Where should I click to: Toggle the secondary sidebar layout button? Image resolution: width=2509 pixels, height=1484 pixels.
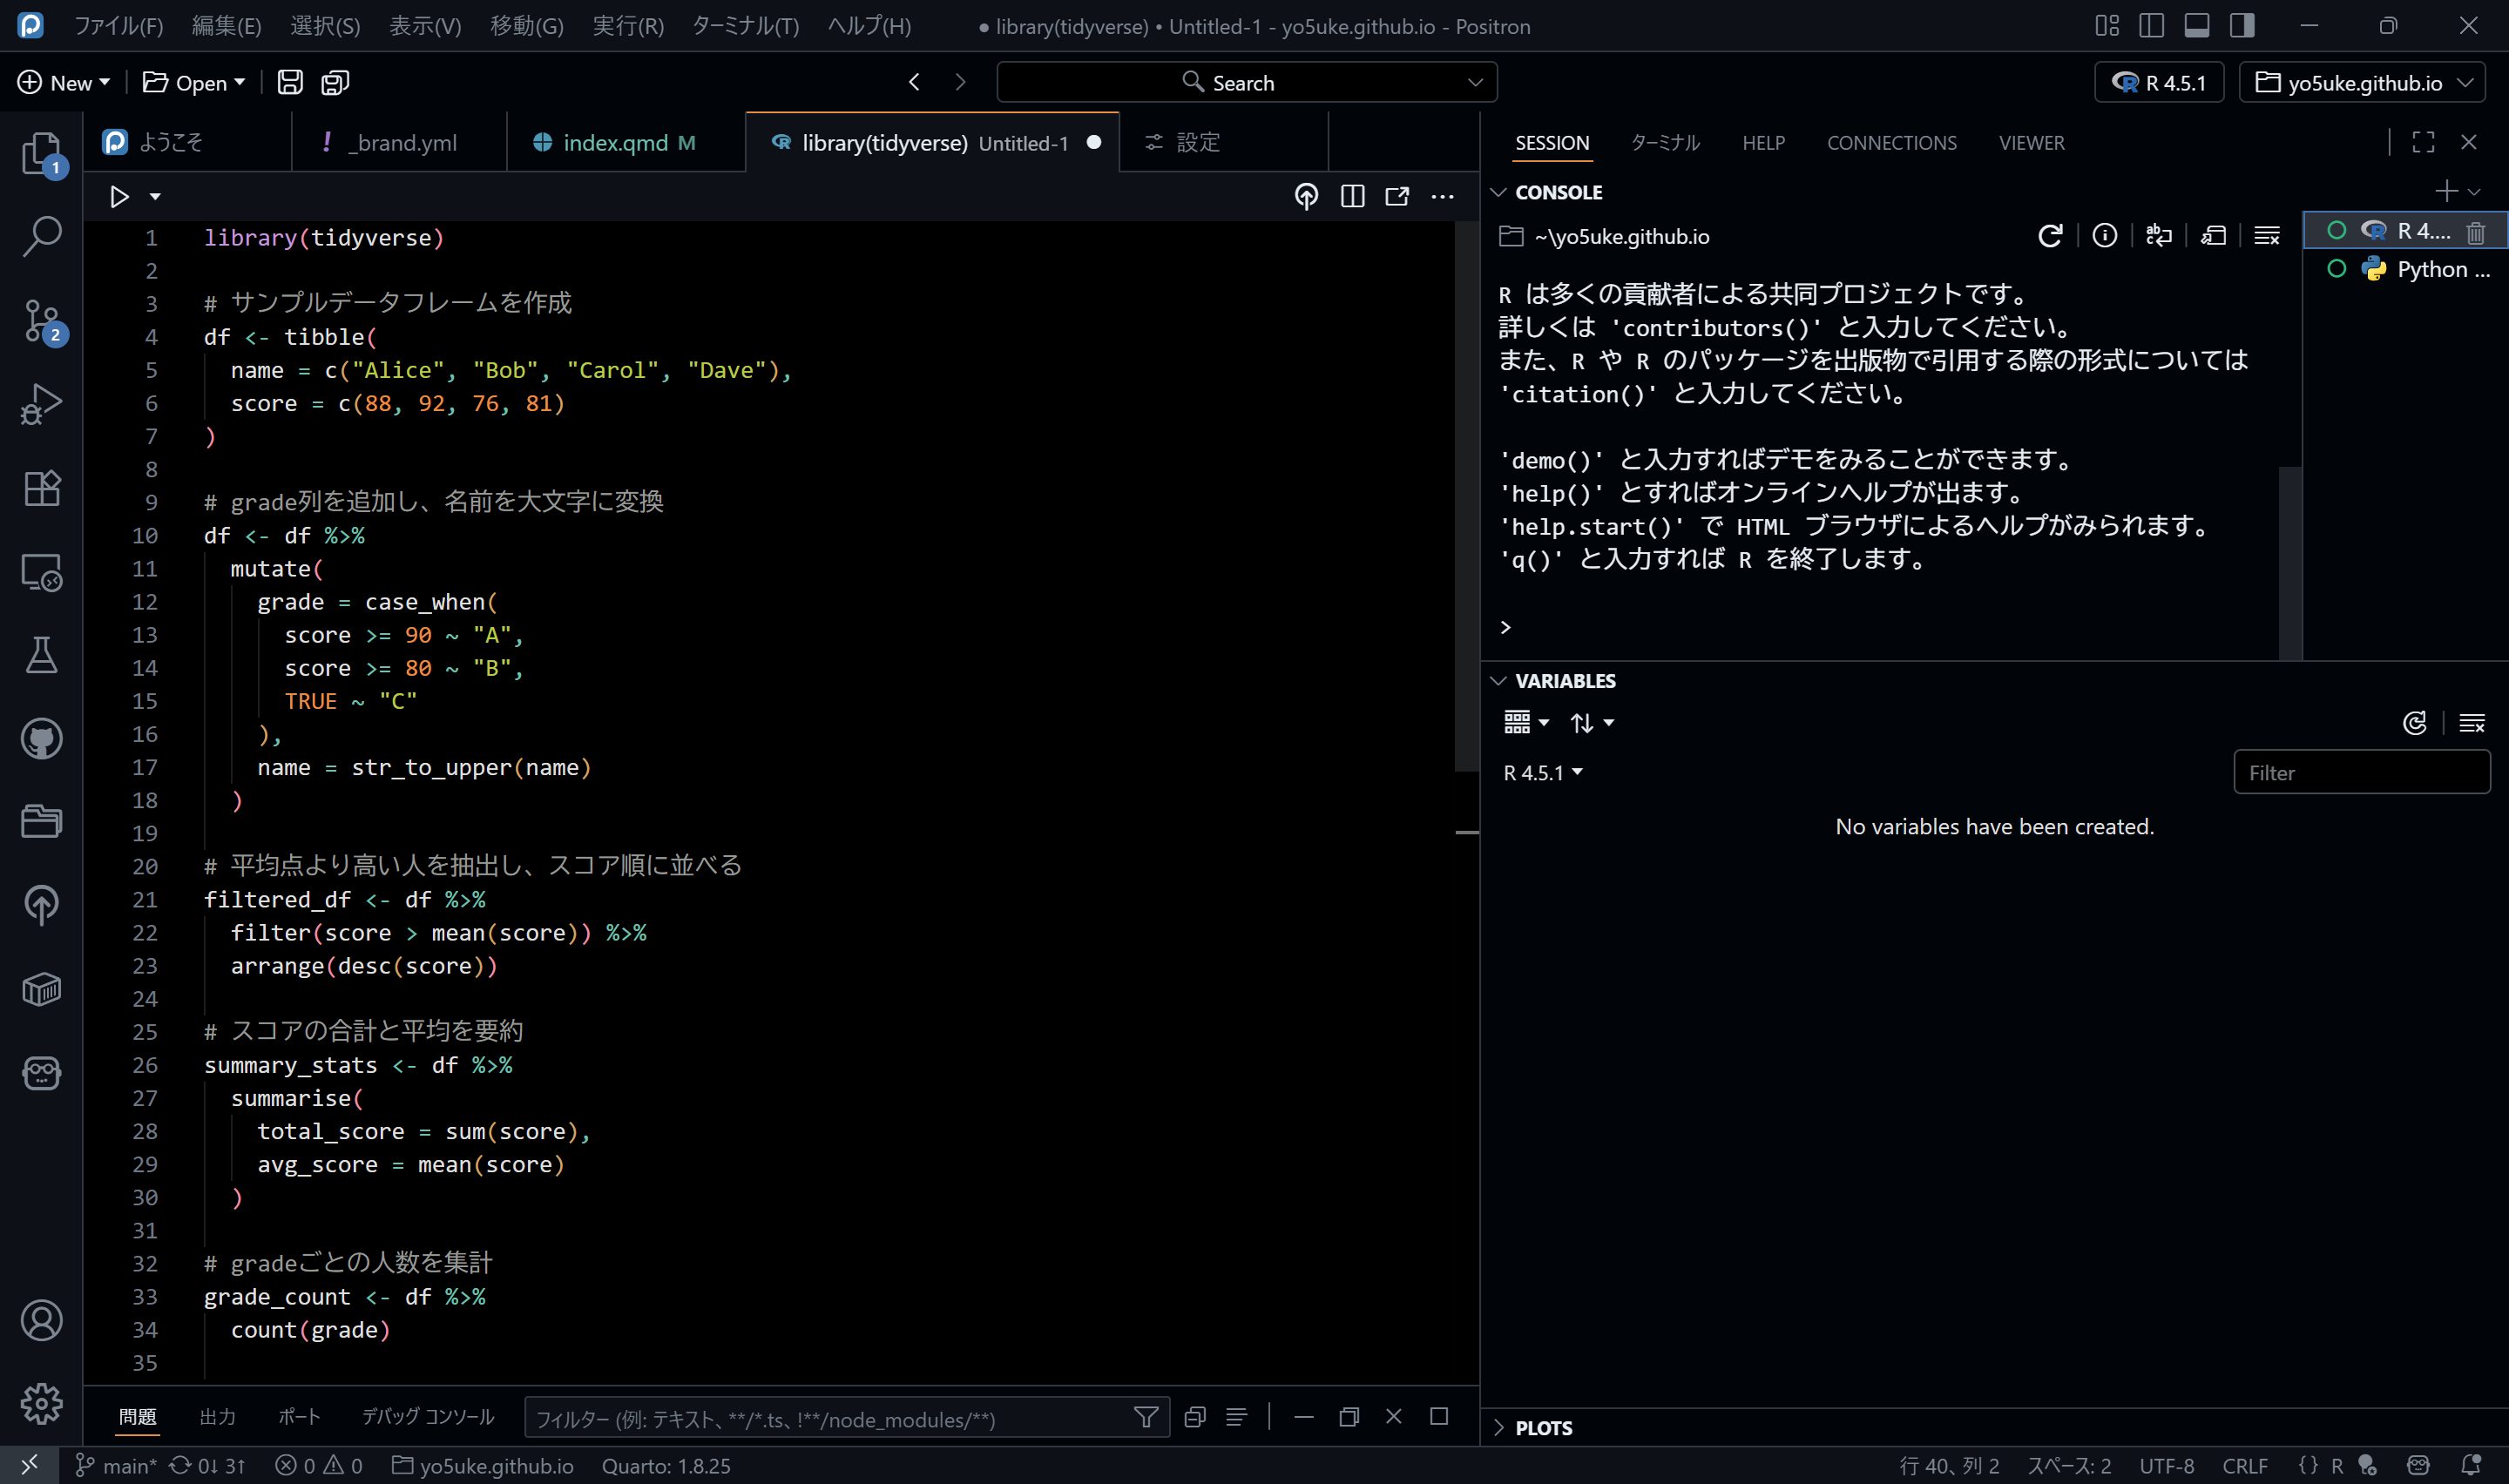pyautogui.click(x=2241, y=26)
